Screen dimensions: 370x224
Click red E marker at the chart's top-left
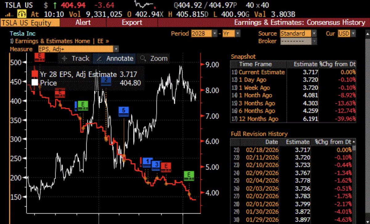39,57
